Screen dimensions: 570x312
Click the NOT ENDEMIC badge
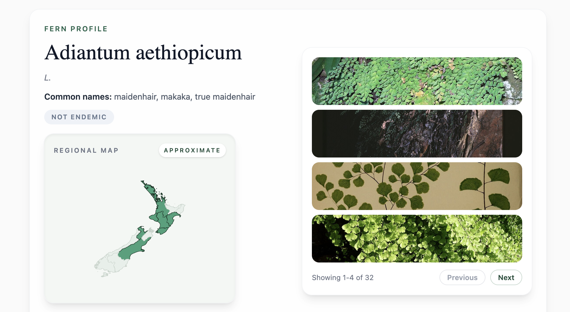[x=79, y=117]
